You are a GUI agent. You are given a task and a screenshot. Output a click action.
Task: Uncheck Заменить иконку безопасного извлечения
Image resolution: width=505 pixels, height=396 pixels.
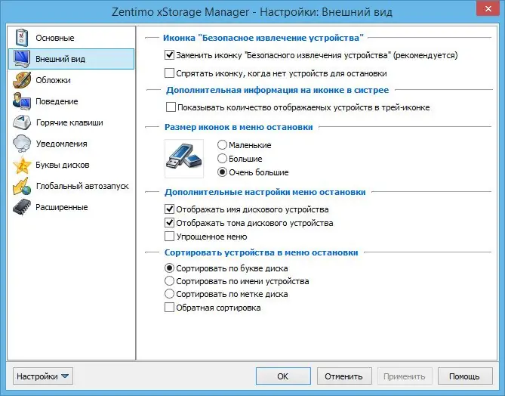coord(169,55)
